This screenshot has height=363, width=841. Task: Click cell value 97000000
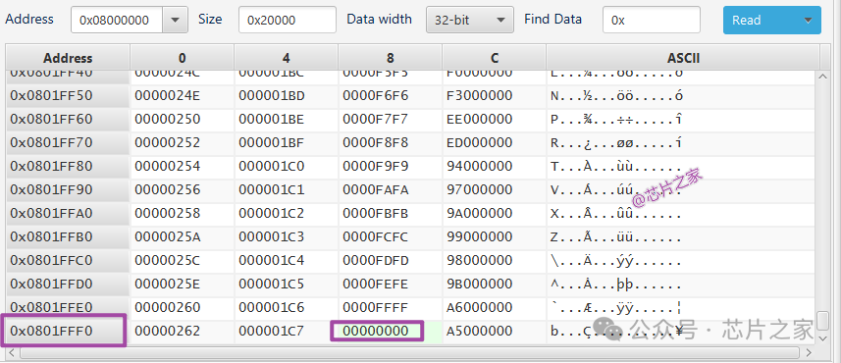[480, 189]
